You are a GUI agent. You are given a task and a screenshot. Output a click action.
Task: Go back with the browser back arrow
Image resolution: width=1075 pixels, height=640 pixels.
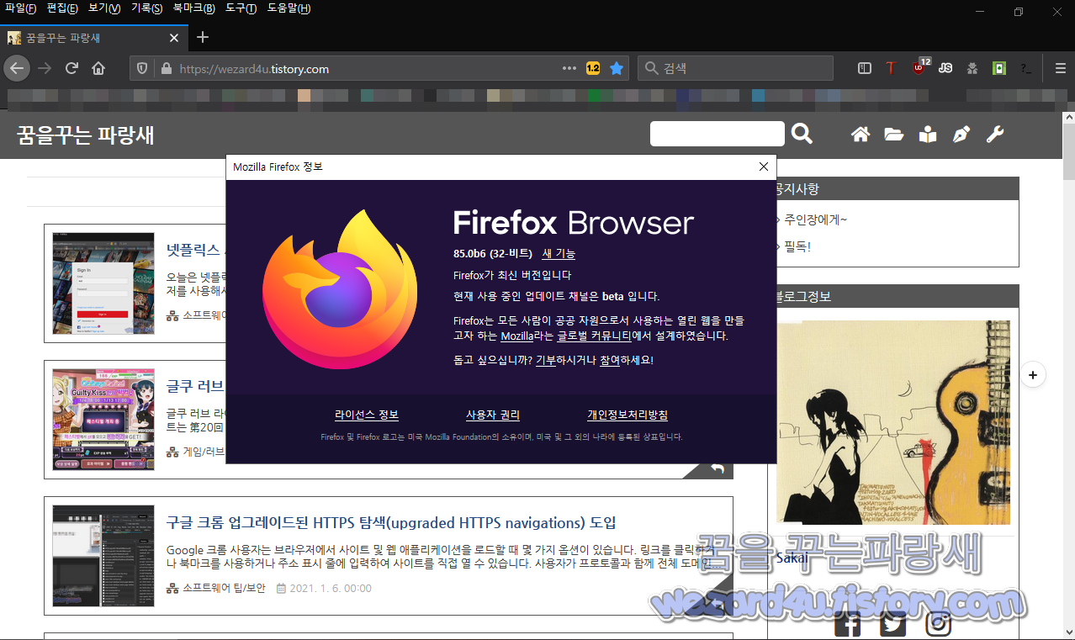[17, 68]
